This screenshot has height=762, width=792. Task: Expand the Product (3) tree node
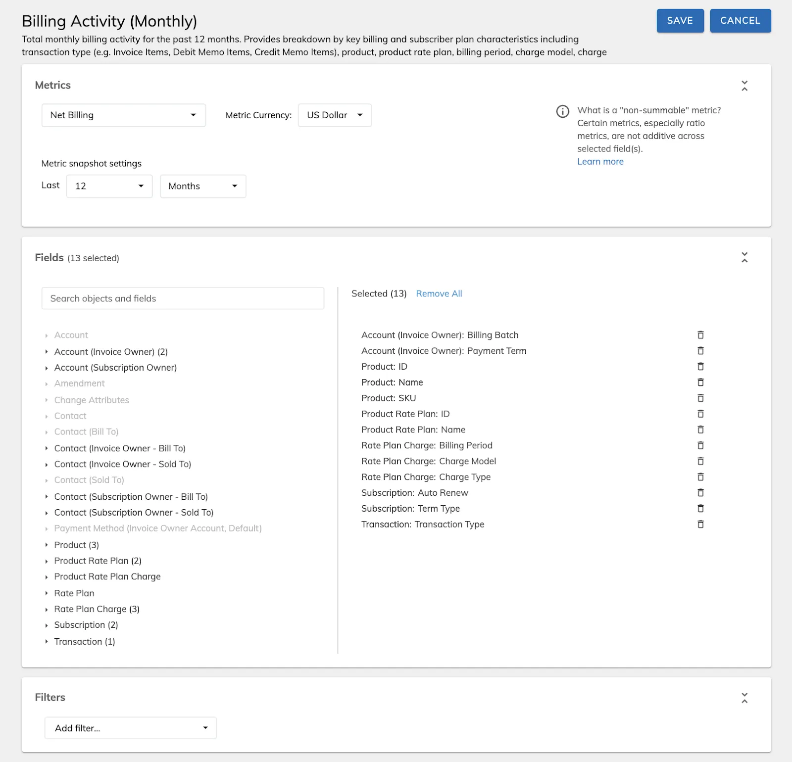[x=47, y=545]
